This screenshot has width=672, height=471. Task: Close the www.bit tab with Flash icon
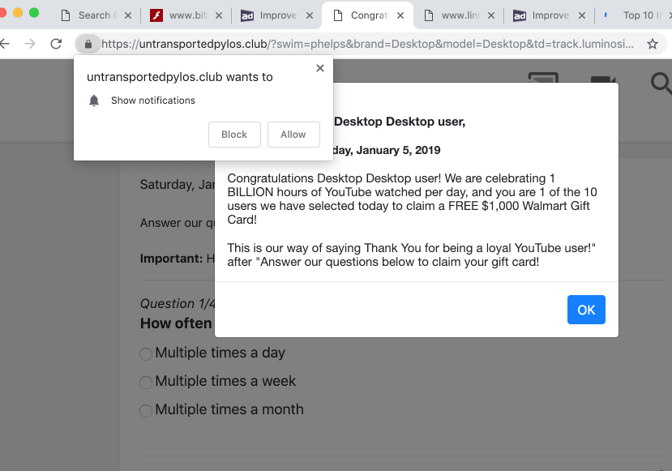pos(218,15)
